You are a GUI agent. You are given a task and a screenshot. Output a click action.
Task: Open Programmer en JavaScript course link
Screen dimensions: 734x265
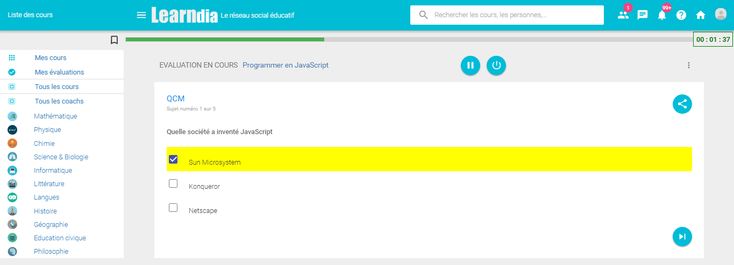tap(286, 65)
